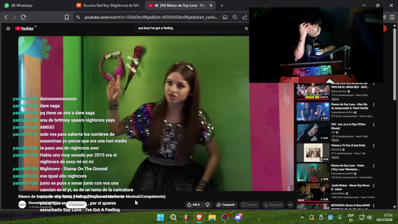Open more actions menu beside Descargar
398x224 pixels.
[290, 205]
